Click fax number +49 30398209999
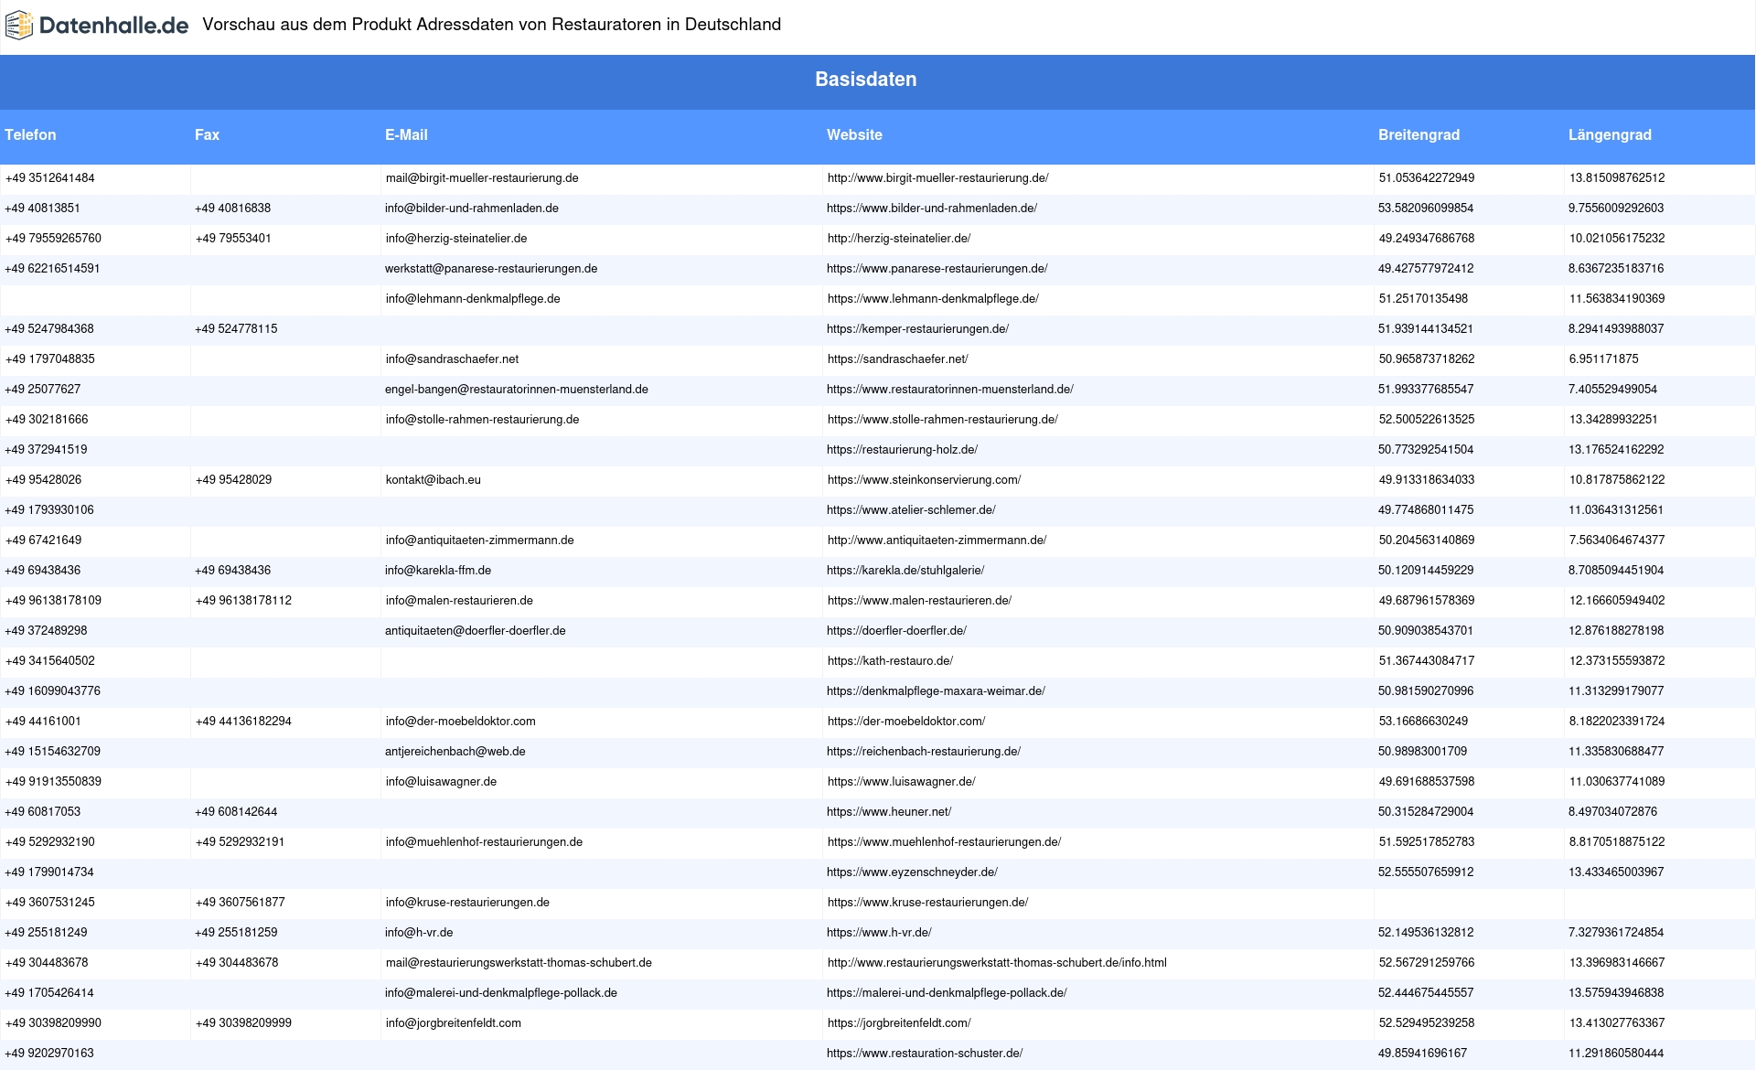The width and height of the screenshot is (1756, 1070). point(243,1023)
